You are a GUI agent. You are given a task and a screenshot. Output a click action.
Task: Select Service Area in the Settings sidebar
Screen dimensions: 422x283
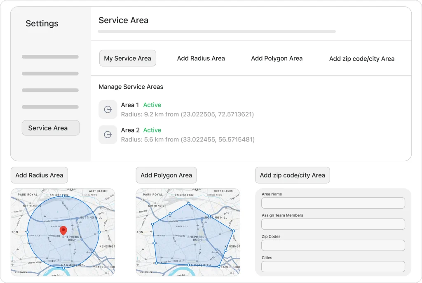[x=50, y=128]
